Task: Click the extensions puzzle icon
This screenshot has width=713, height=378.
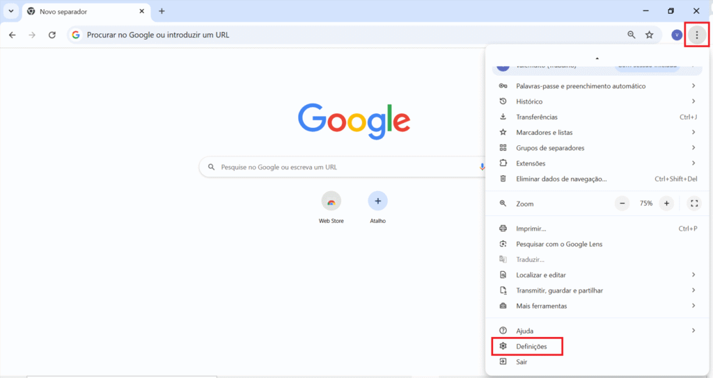Action: coord(503,163)
